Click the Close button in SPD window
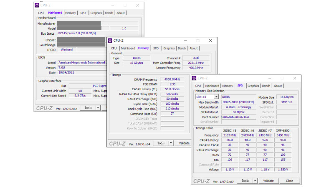The height and width of the screenshot is (188, 334). coord(289,181)
